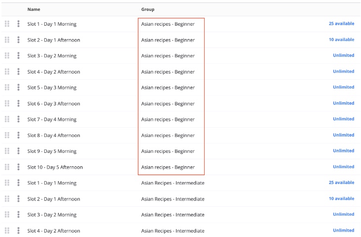The width and height of the screenshot is (361, 237).
Task: Open the three-dot menu for Beginner Slot 3 - Day 2 Morning
Action: click(x=18, y=55)
